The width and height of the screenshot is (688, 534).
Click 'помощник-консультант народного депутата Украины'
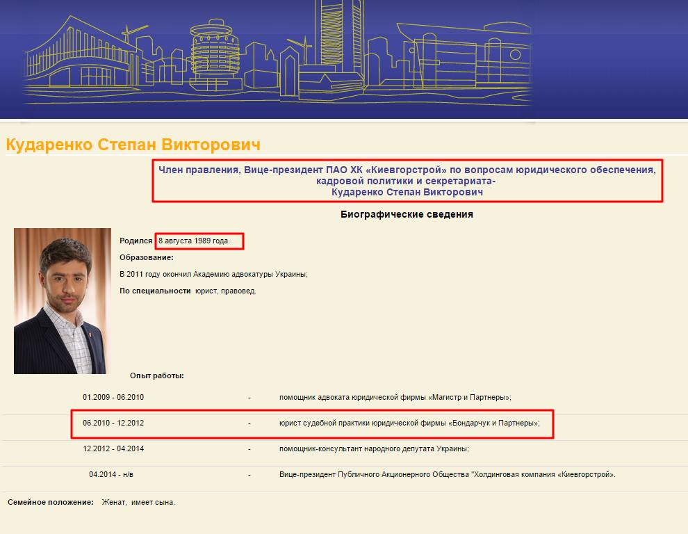[x=374, y=448]
